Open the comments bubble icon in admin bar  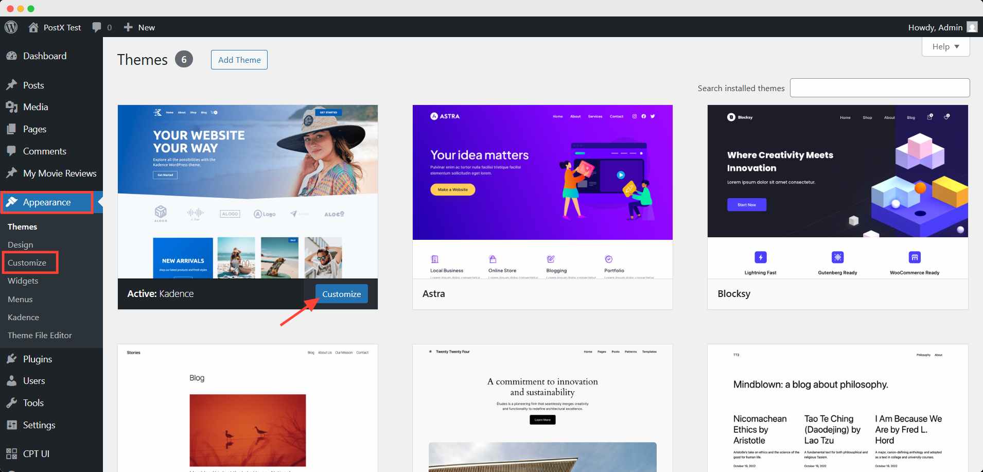[x=96, y=27]
